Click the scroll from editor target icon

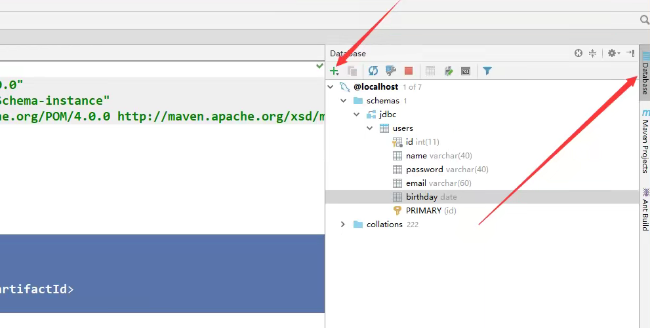(x=579, y=53)
